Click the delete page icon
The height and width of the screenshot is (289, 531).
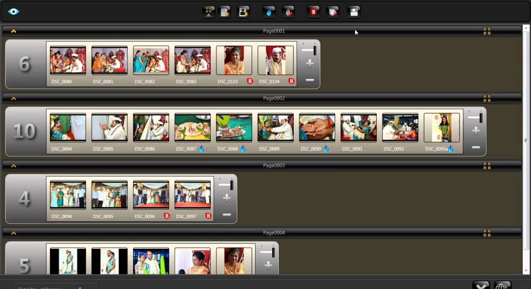225,12
